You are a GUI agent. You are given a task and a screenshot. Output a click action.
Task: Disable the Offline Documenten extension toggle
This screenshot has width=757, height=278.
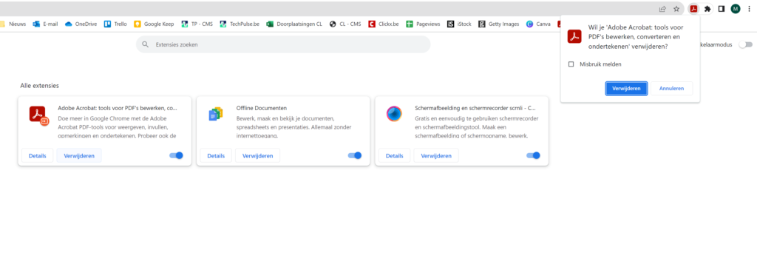pyautogui.click(x=355, y=155)
